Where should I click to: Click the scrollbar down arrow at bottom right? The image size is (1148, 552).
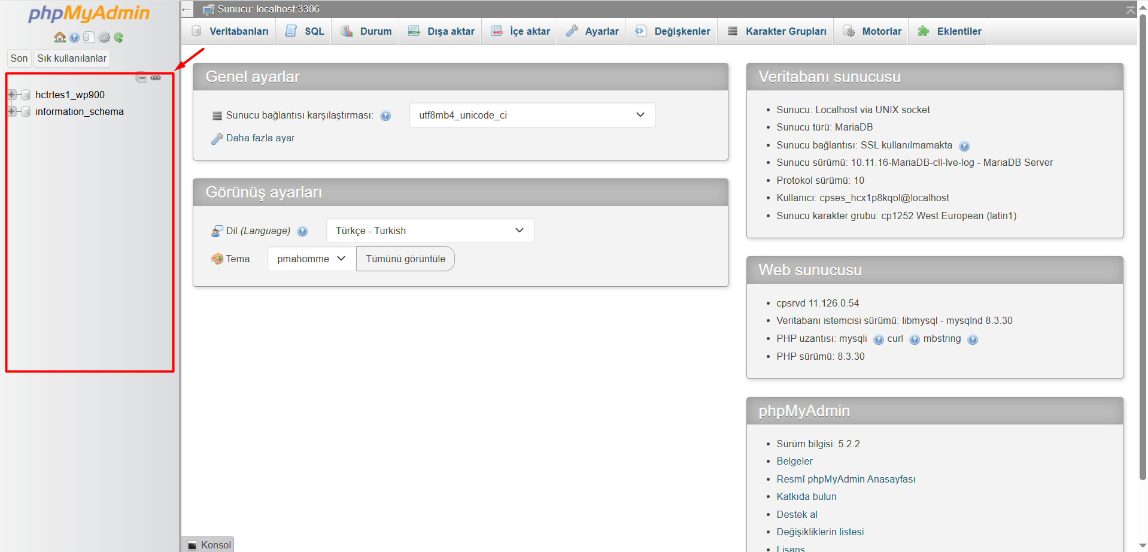click(1143, 546)
